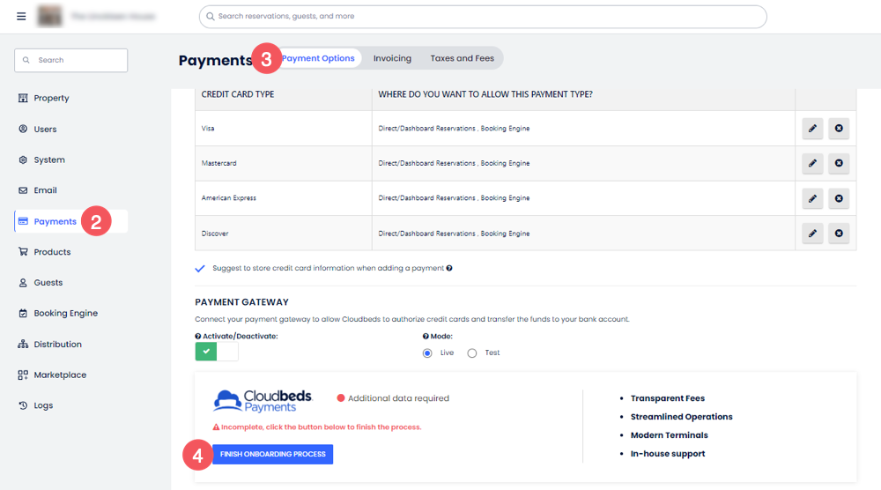Viewport: 881px width, 490px height.
Task: Click help icon beside Activate/Deactivate label
Action: coord(198,336)
